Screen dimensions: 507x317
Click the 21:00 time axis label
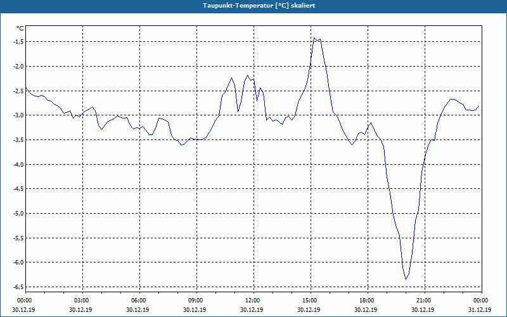pos(423,301)
